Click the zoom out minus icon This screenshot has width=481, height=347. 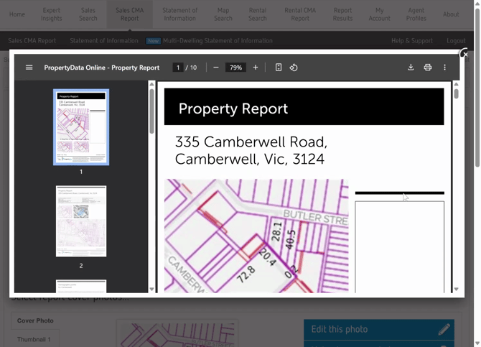click(215, 68)
